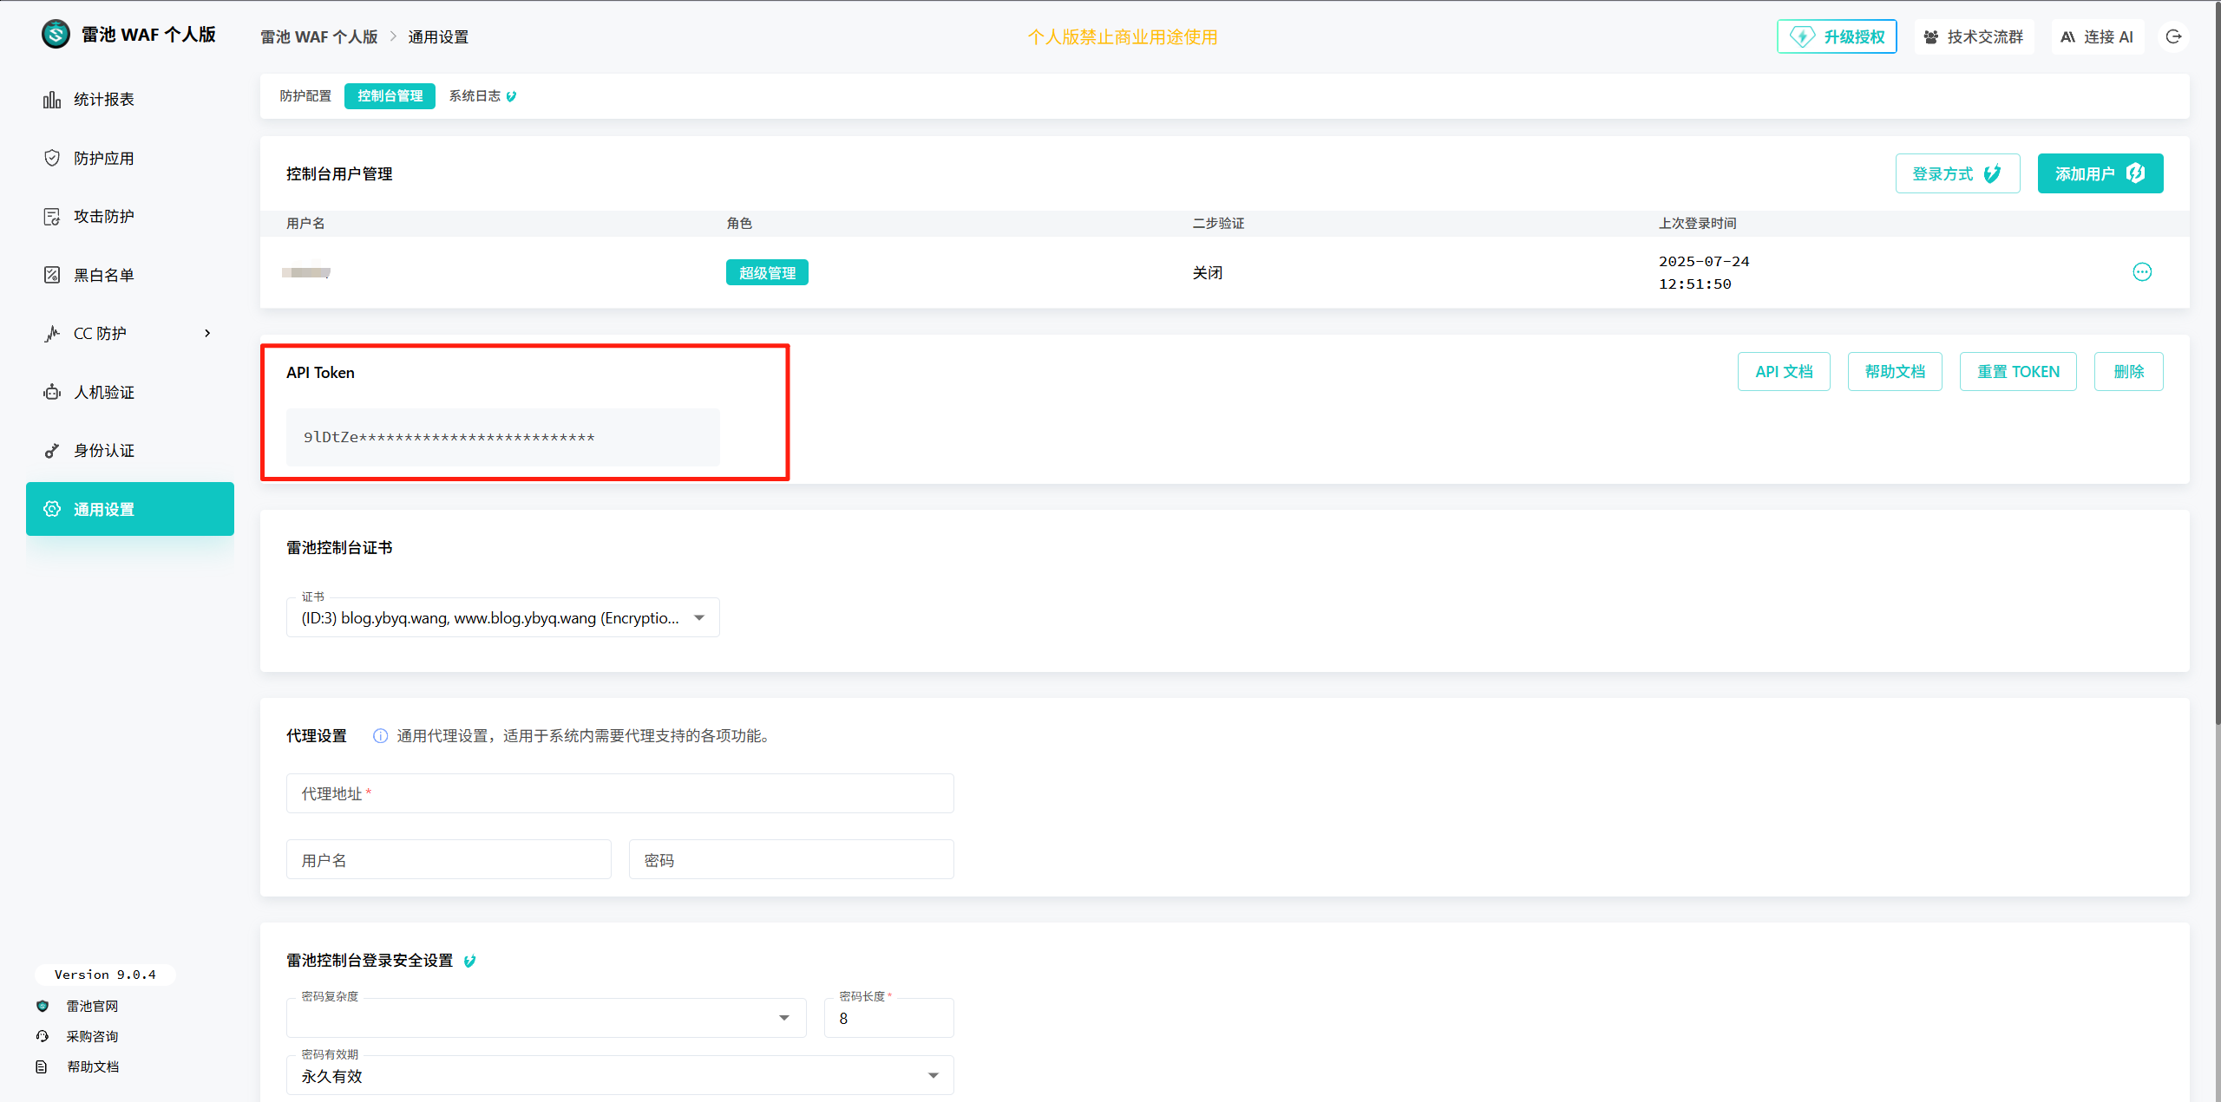
Task: Click the 二步验证 status 关闭
Action: 1208,272
